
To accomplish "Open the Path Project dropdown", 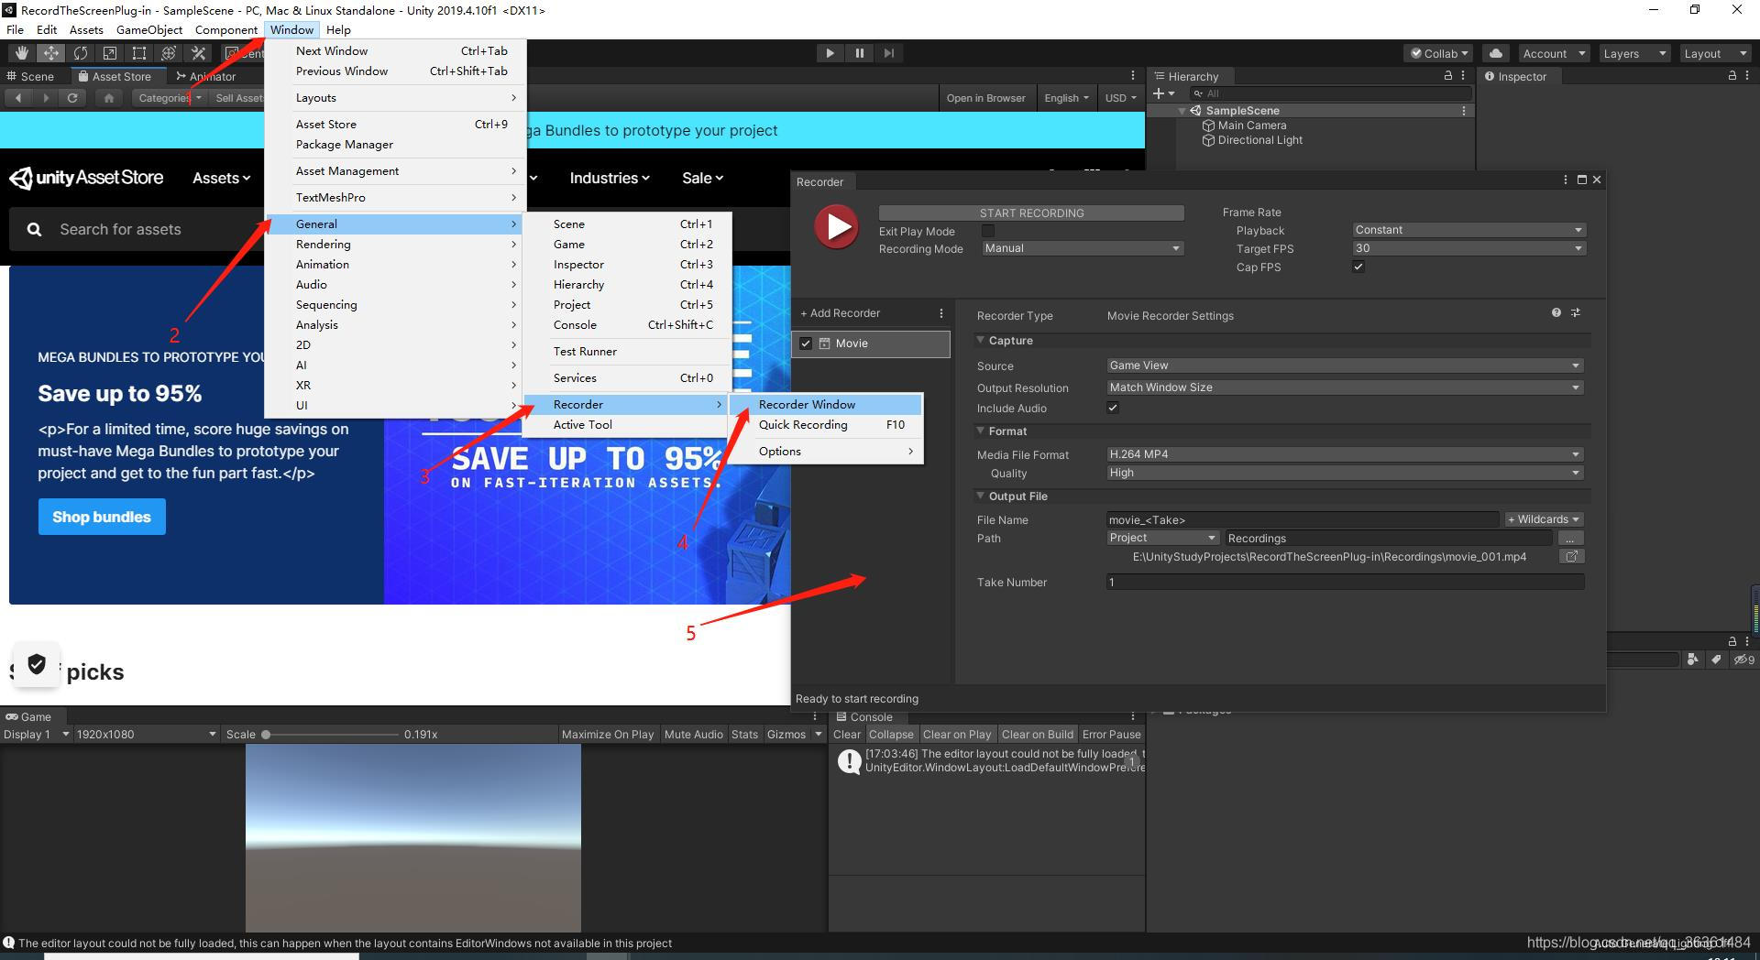I will point(1162,538).
